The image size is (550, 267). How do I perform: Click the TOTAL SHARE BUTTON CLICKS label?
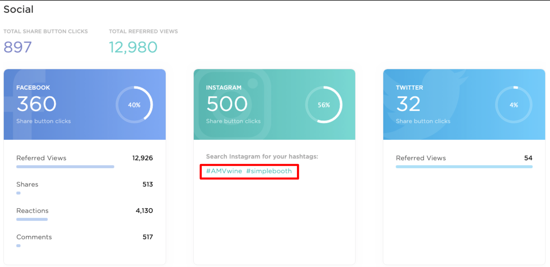46,31
